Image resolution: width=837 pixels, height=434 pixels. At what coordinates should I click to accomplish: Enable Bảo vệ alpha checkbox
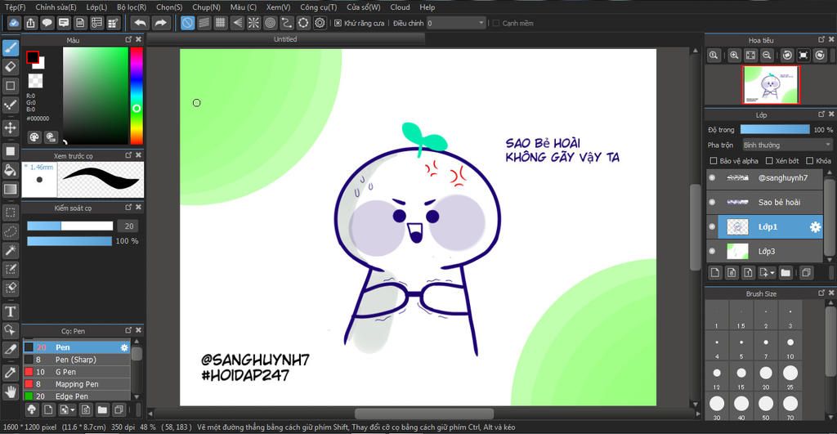pyautogui.click(x=713, y=161)
